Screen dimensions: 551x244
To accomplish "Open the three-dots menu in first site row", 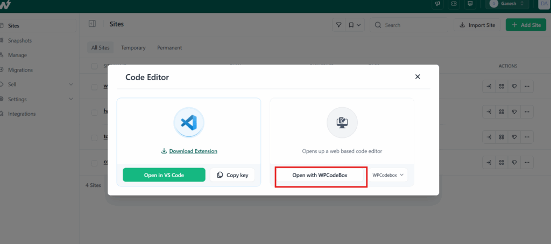I will click(x=527, y=87).
